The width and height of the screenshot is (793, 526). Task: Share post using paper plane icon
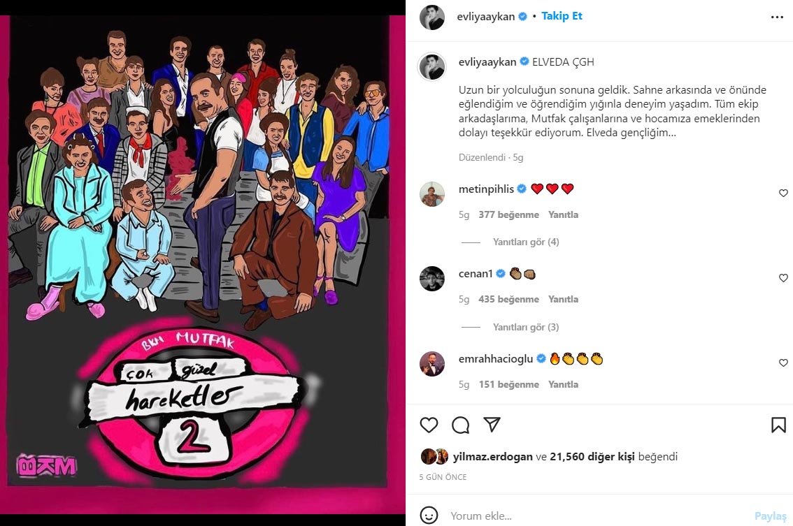pos(492,425)
